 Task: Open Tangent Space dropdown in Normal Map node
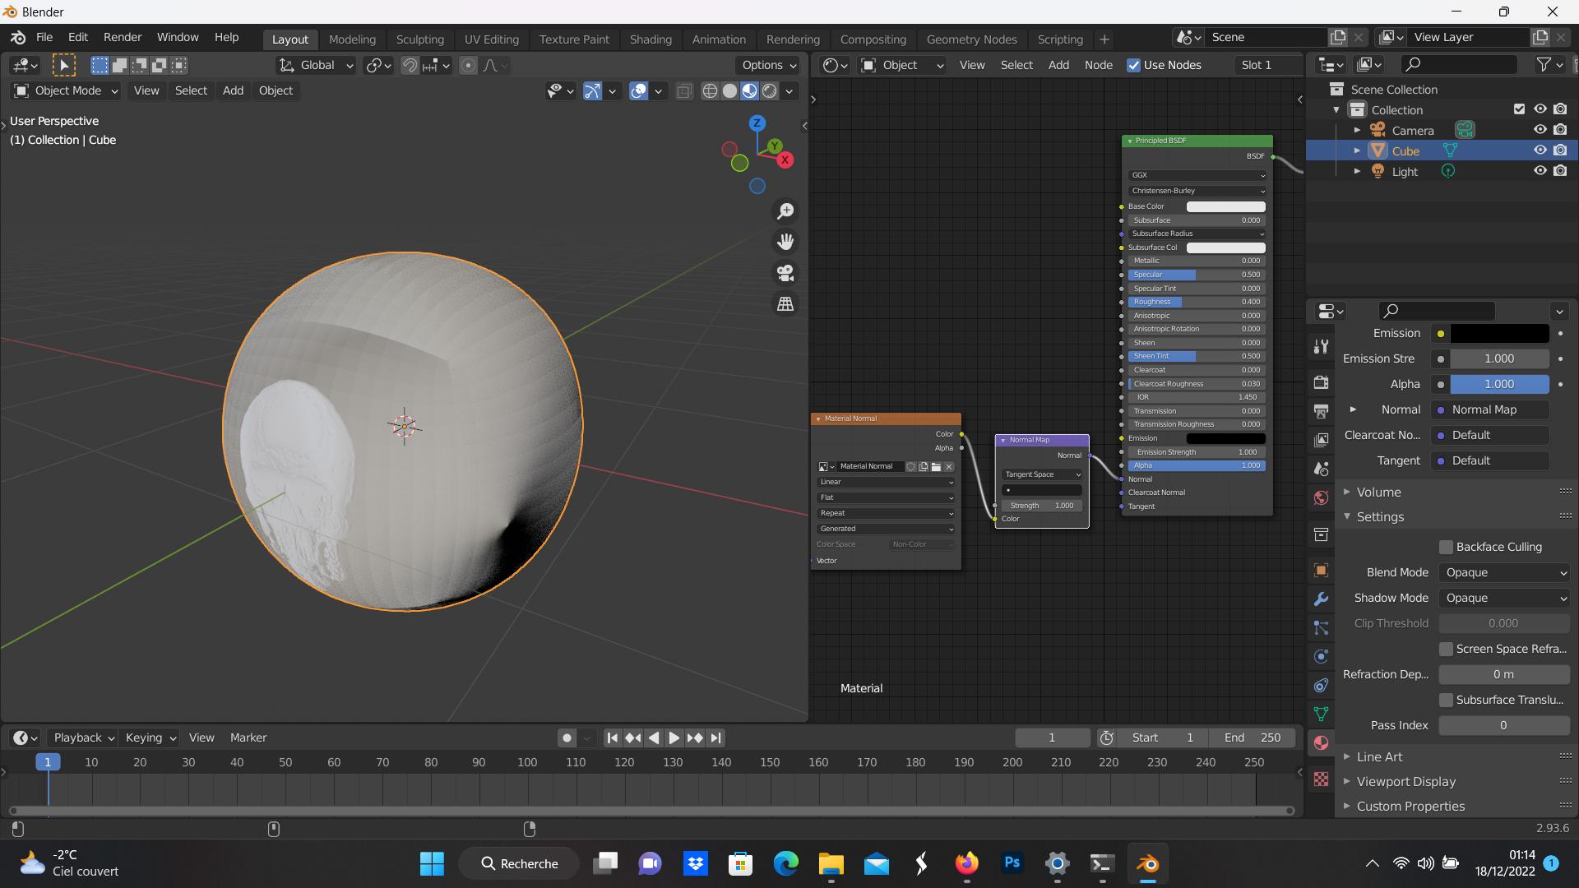click(1042, 474)
